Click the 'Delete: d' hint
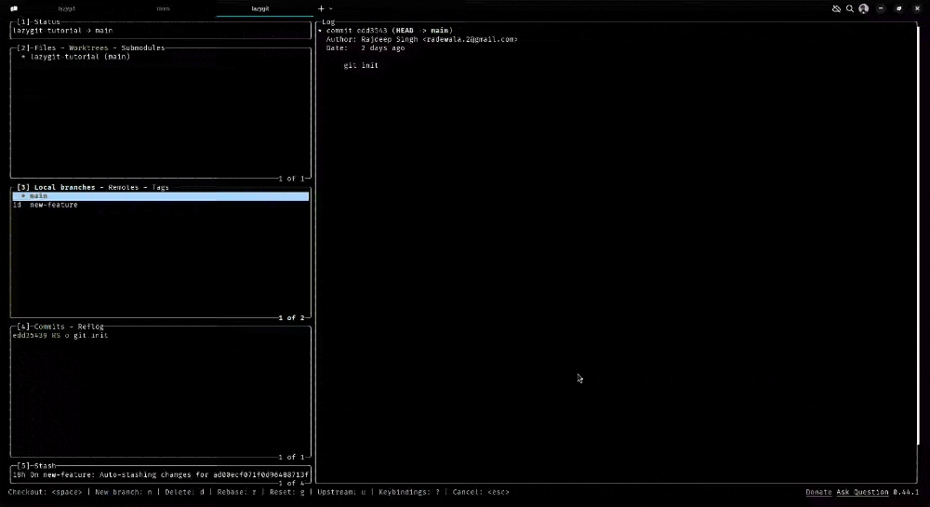930x507 pixels. (x=184, y=492)
